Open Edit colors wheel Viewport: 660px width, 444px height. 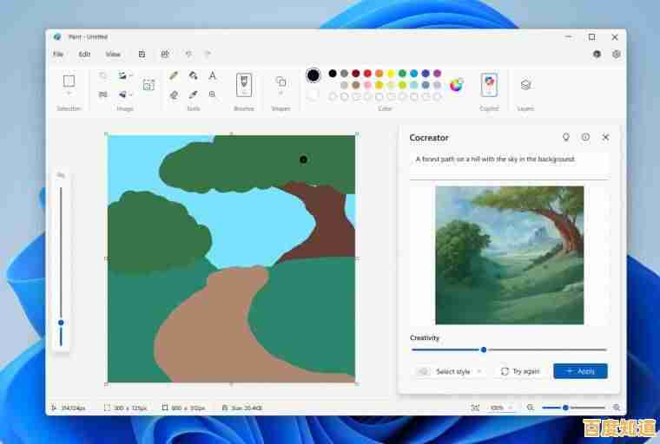(456, 84)
